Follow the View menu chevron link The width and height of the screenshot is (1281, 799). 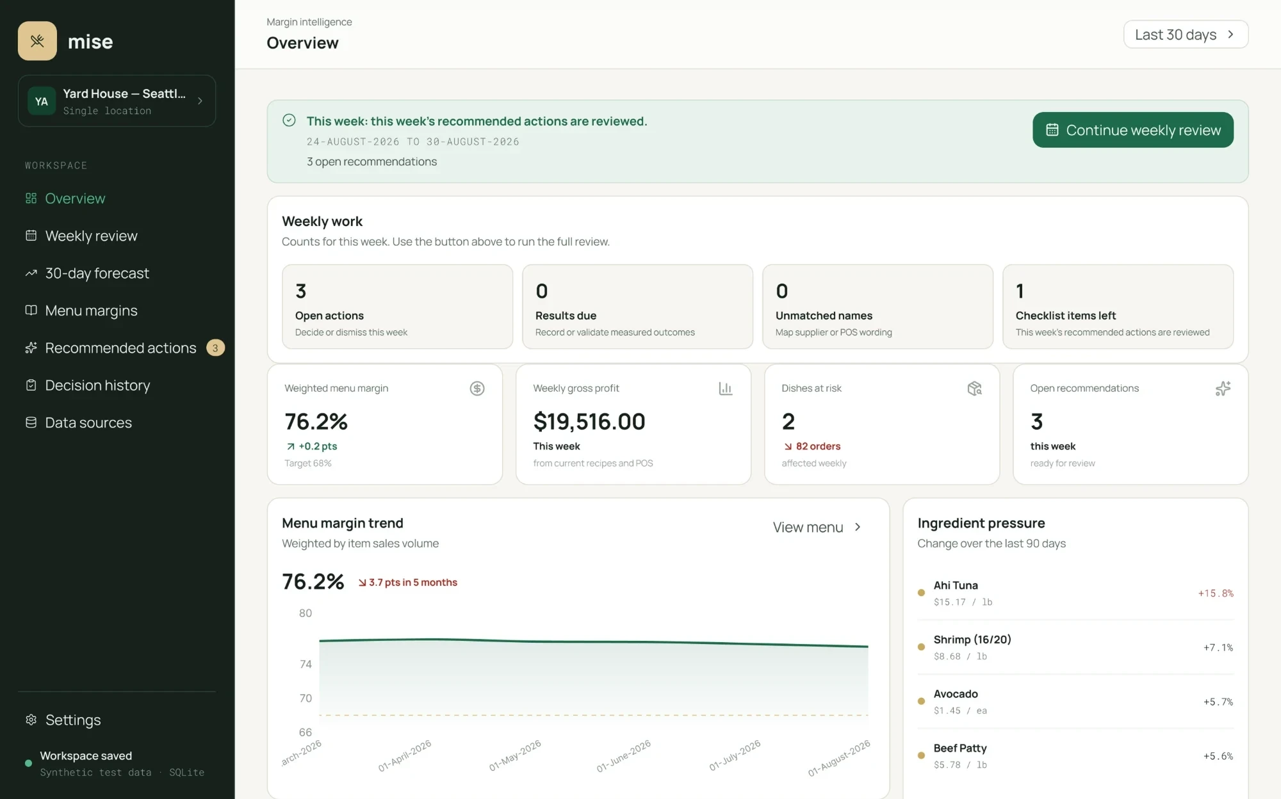click(x=817, y=527)
